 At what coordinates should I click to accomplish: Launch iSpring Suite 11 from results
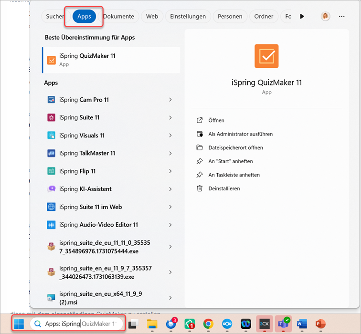coord(79,117)
